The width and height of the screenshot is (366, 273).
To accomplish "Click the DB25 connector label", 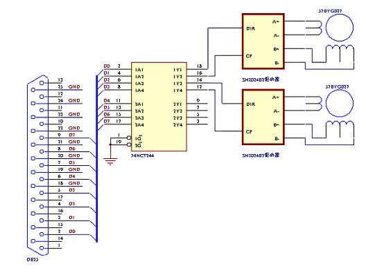I will click(x=33, y=259).
